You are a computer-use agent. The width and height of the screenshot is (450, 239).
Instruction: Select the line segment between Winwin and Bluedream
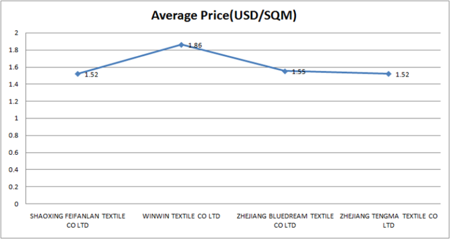pos(233,58)
